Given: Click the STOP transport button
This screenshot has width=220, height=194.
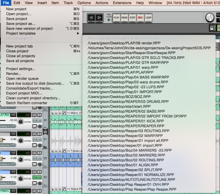Looking at the screenshot, I should pyautogui.click(x=132, y=18).
